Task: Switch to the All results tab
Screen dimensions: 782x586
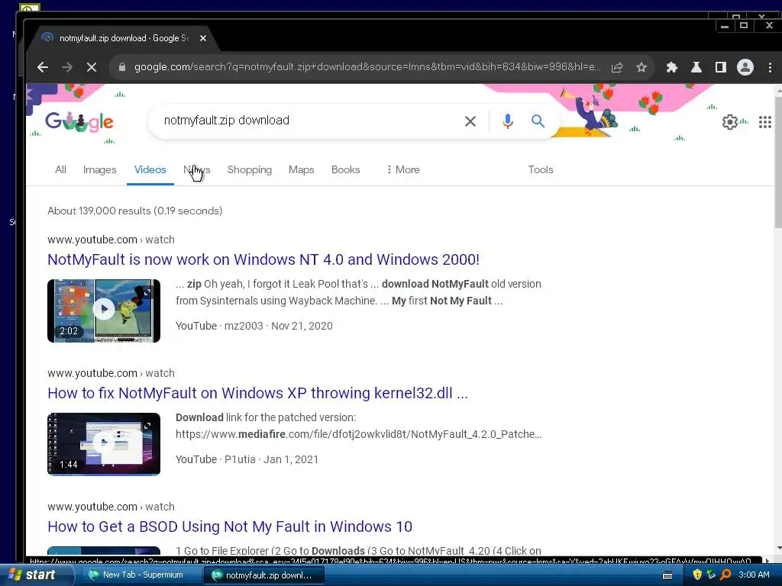Action: click(60, 170)
